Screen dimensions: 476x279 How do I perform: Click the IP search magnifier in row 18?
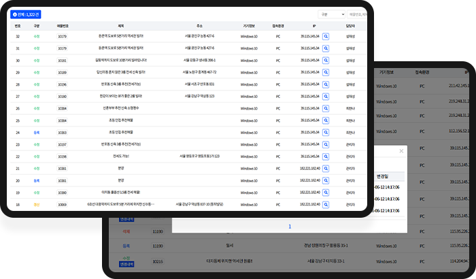326,205
